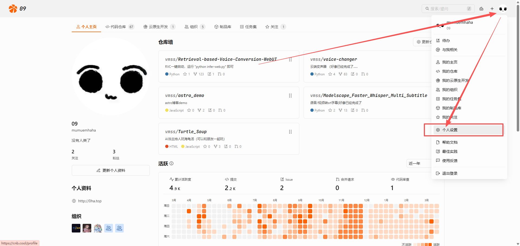Viewport: 520px width, 246px height.
Task: Choose 退出登录 from the user menu
Action: tap(450, 173)
